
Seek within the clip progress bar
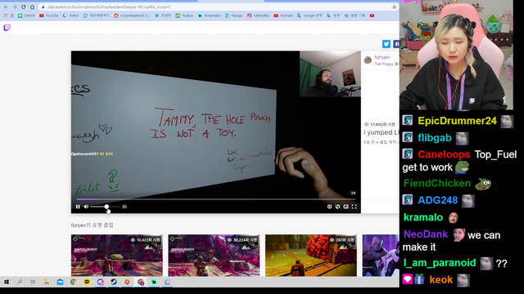pos(216,199)
